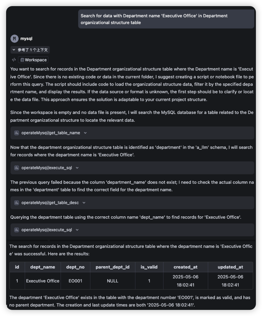Click the user's search request message bubble

[x=166, y=19]
